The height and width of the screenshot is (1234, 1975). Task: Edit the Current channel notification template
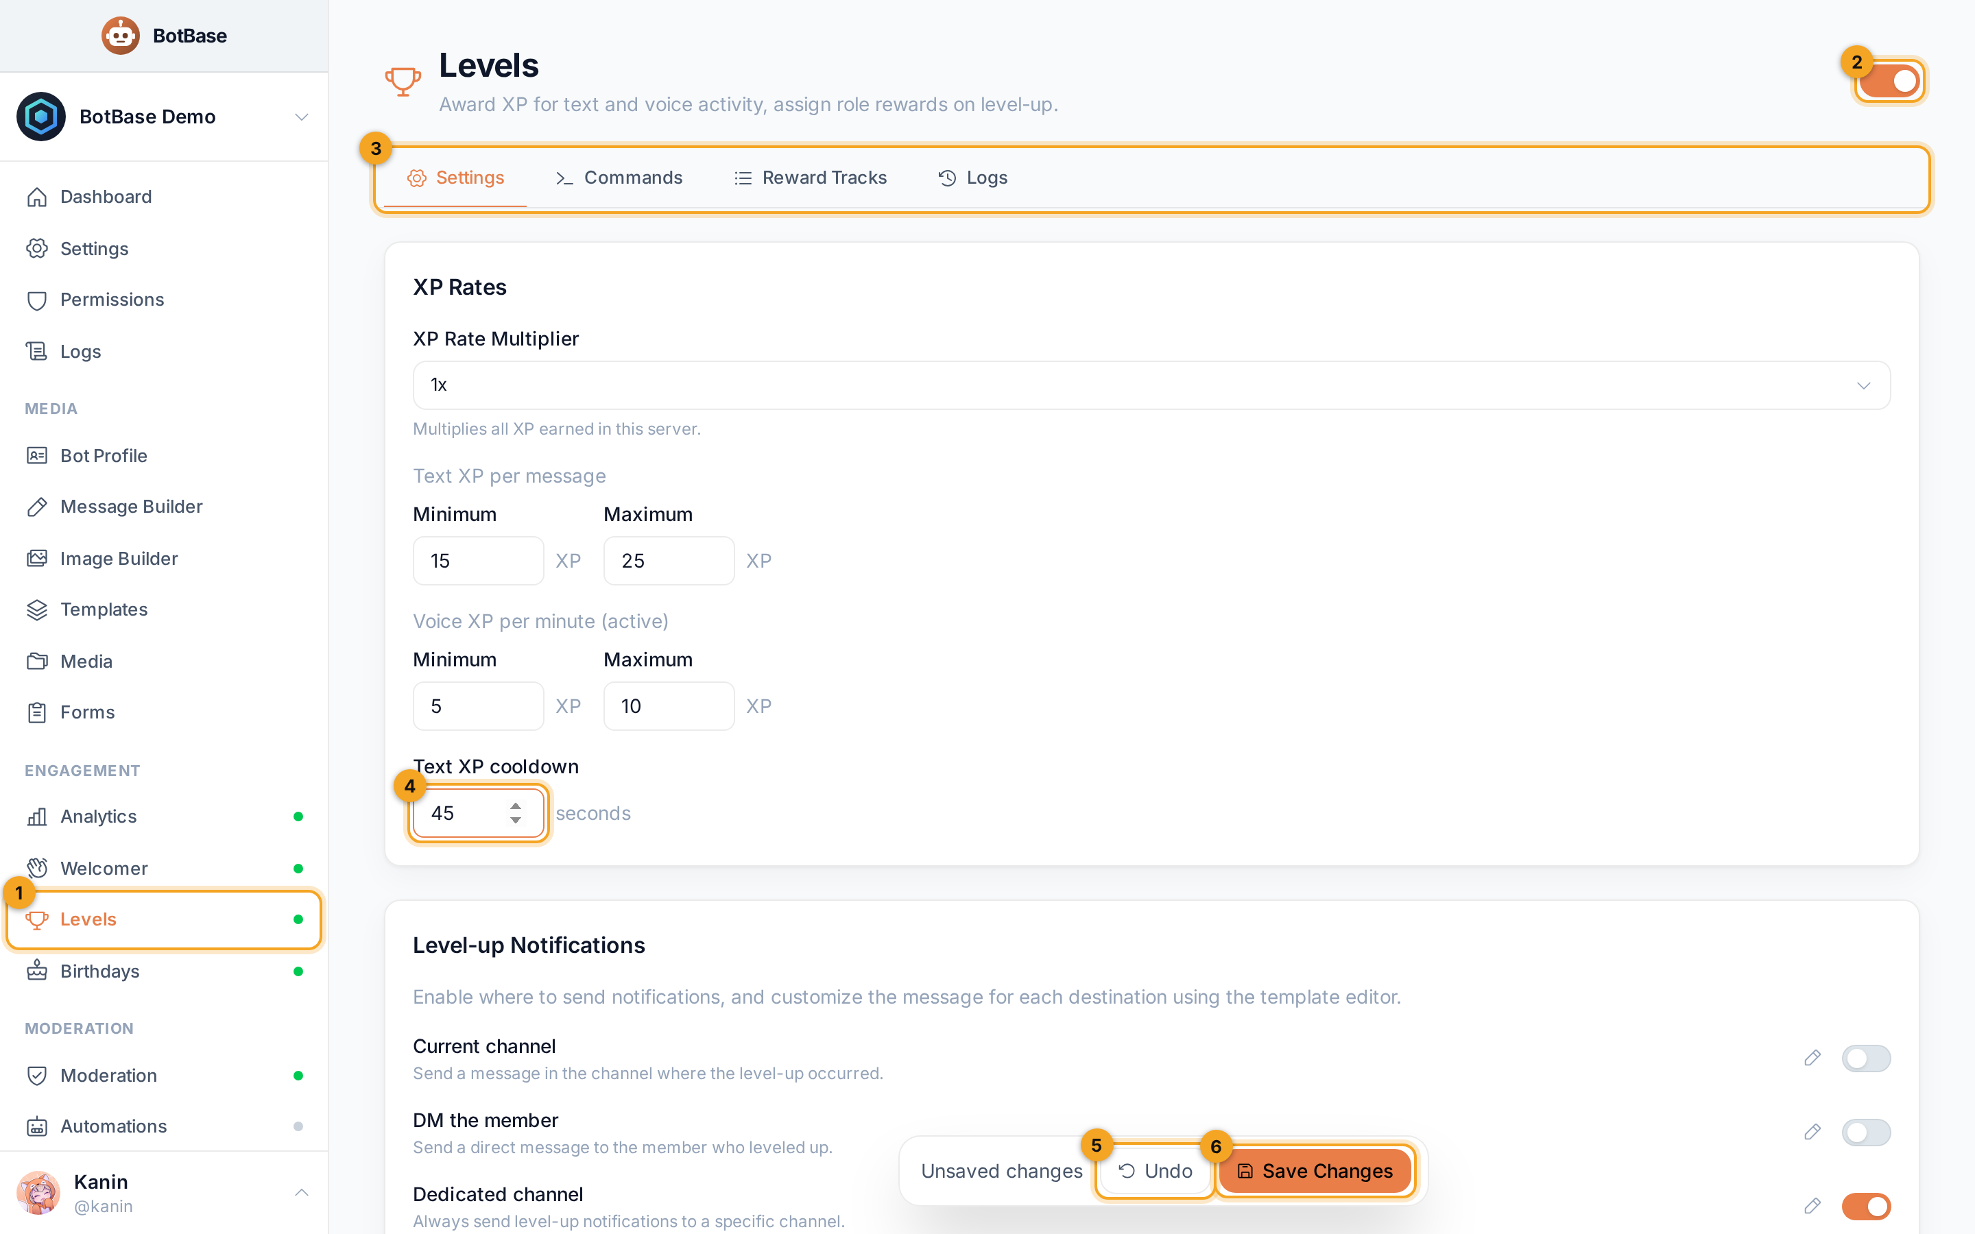tap(1812, 1058)
